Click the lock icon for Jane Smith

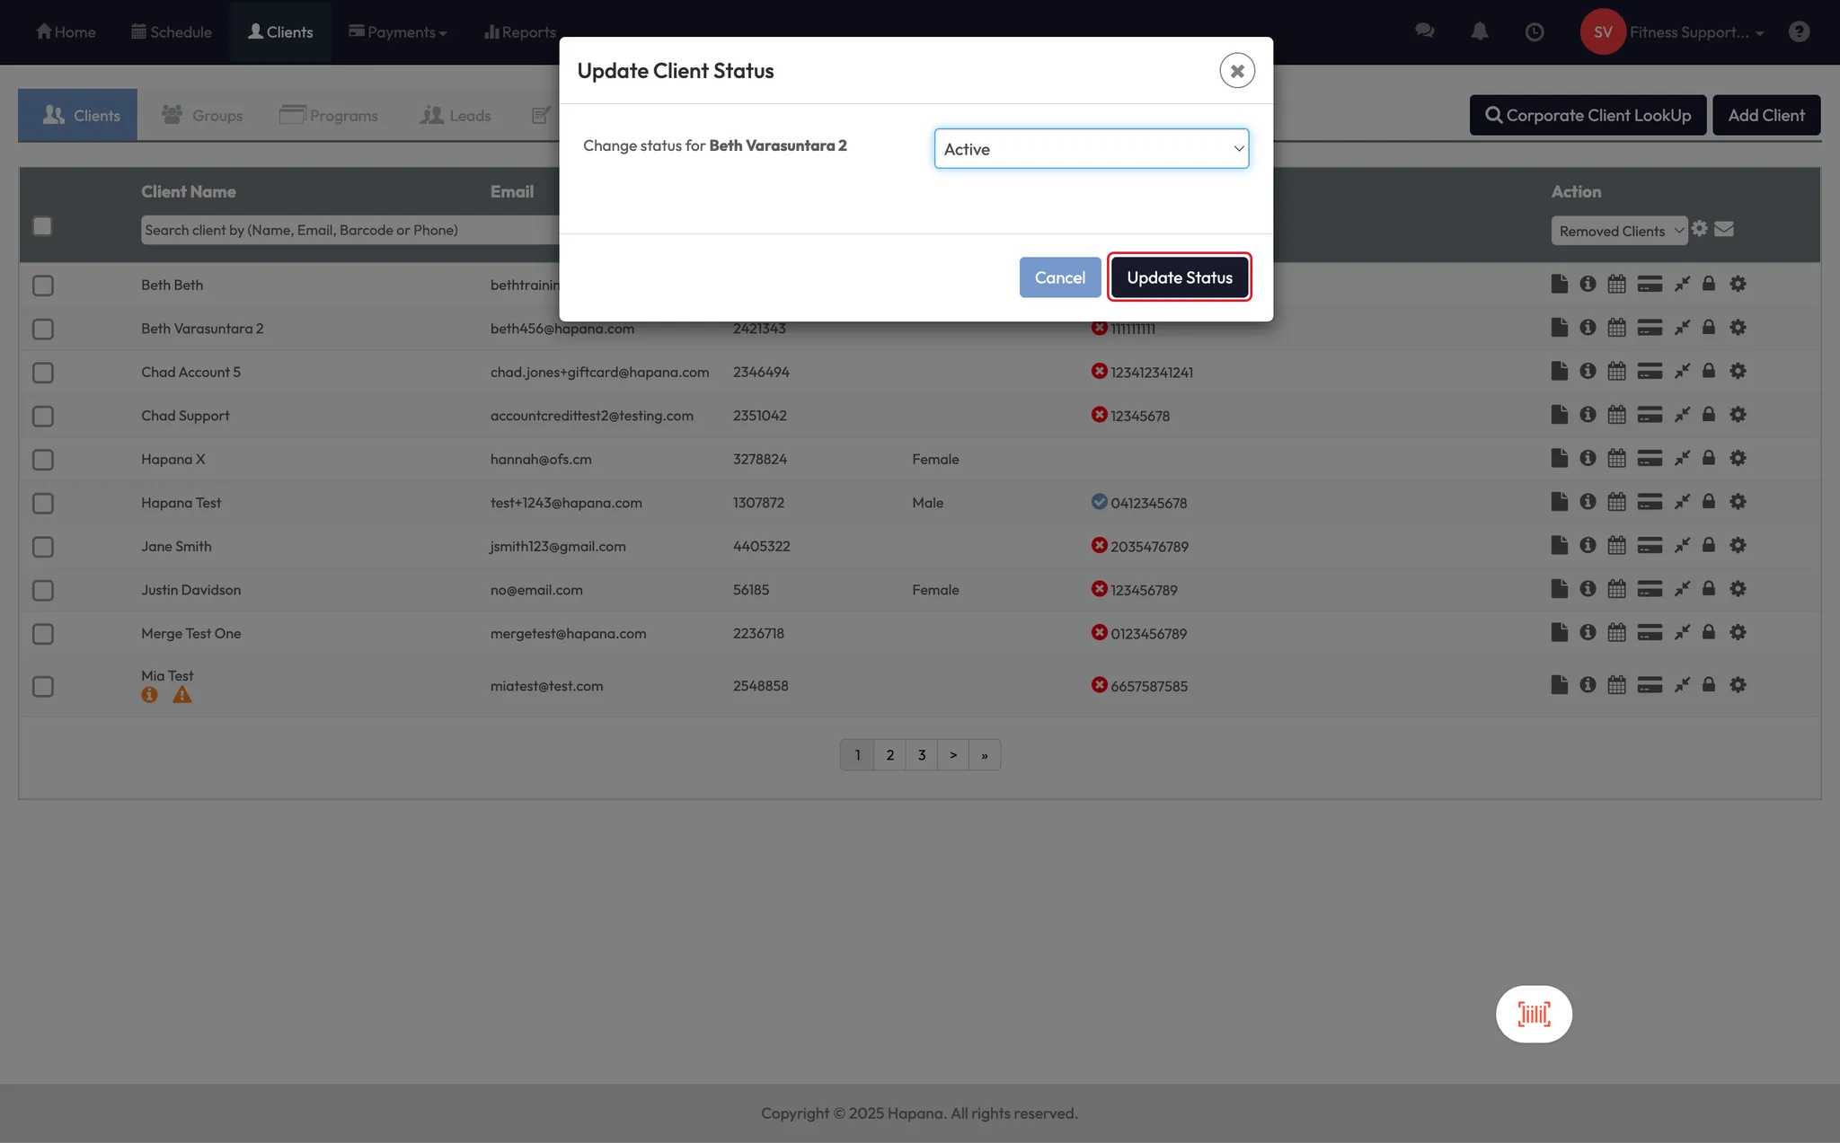coord(1709,545)
